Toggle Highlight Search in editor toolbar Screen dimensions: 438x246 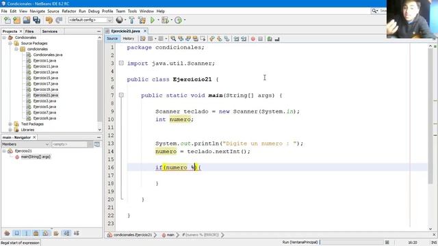(195, 39)
